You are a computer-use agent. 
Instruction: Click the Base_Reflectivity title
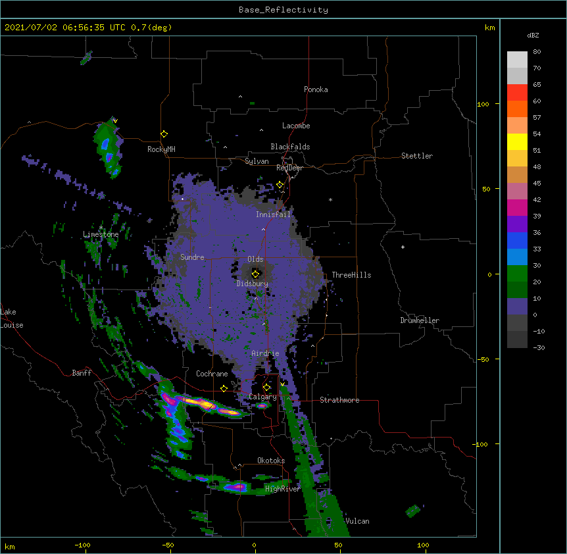tap(283, 10)
